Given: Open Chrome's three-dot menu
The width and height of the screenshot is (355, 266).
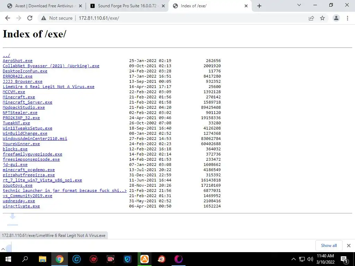Looking at the screenshot, I should (x=347, y=18).
